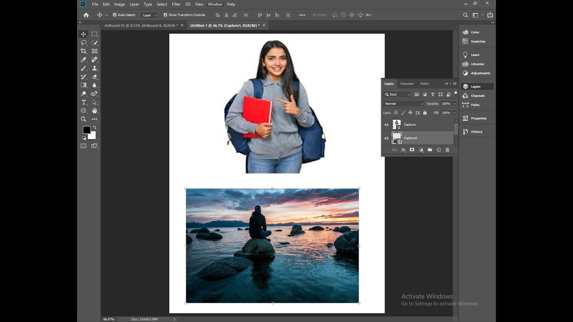Select the Frame tool
Screen dimensions: 573x322
[x=94, y=51]
